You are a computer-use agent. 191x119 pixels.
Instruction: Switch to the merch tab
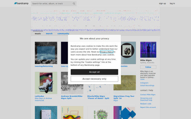[49, 34]
